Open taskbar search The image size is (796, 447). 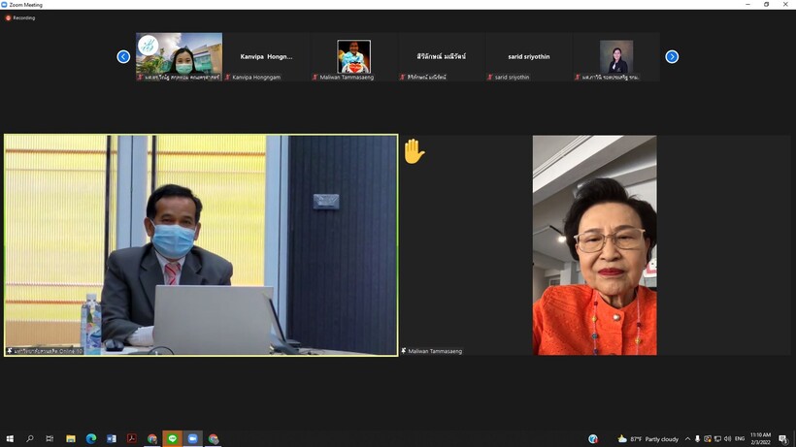pos(30,438)
